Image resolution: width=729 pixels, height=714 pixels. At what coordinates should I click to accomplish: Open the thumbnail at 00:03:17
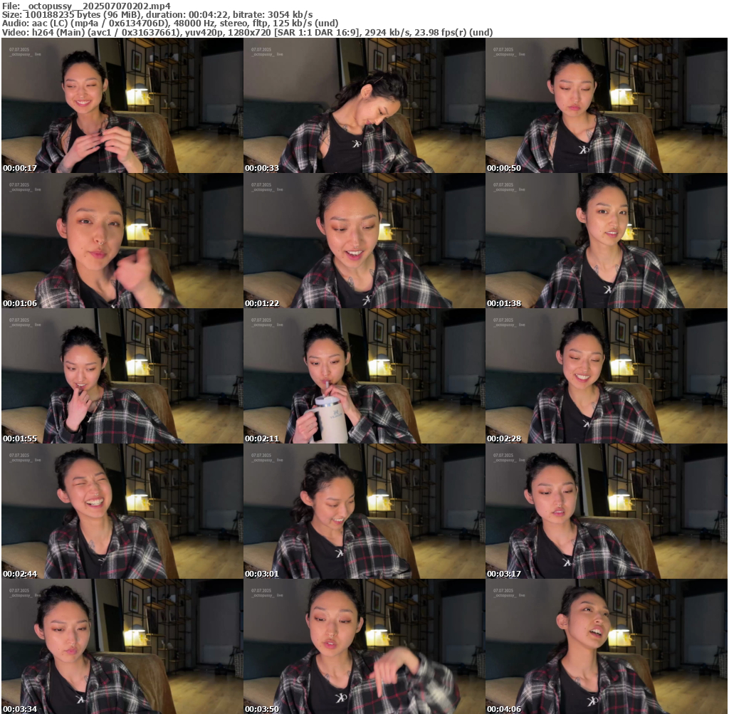[x=607, y=511]
